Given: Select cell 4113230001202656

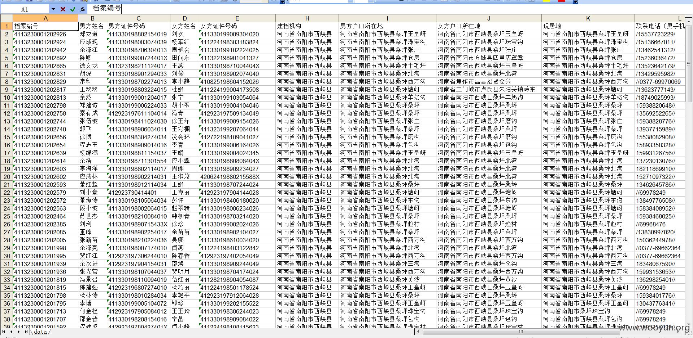Looking at the screenshot, I should pos(45,137).
